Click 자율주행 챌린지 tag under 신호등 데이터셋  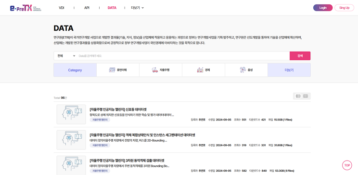click(x=100, y=120)
